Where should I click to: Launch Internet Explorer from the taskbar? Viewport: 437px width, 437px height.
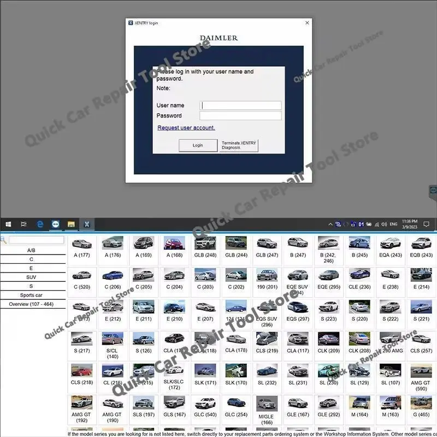click(x=40, y=224)
